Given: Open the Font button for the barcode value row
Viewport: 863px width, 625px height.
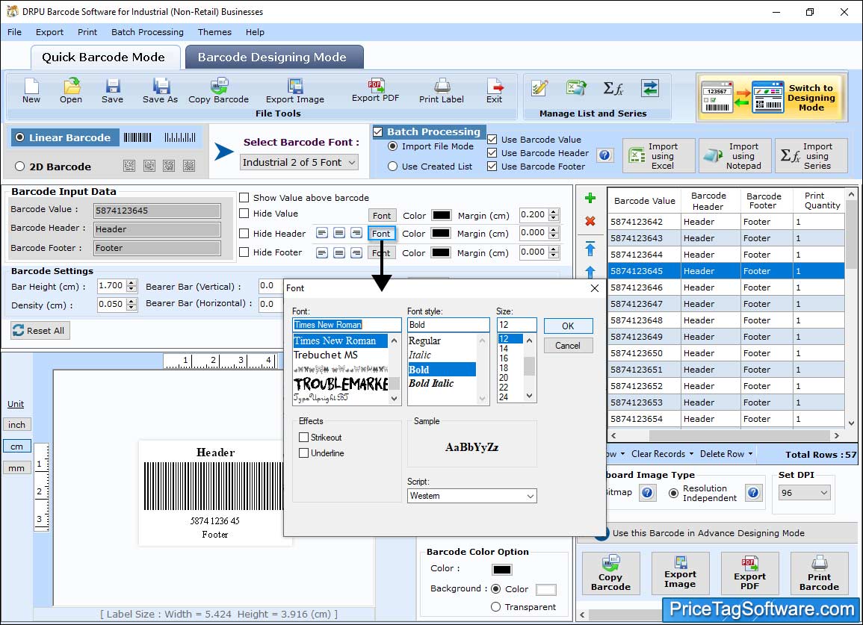Looking at the screenshot, I should [382, 216].
